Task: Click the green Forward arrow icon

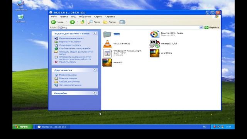Action: [72, 22]
